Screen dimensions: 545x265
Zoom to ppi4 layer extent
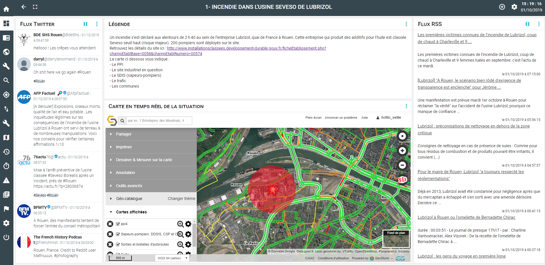[x=180, y=224]
